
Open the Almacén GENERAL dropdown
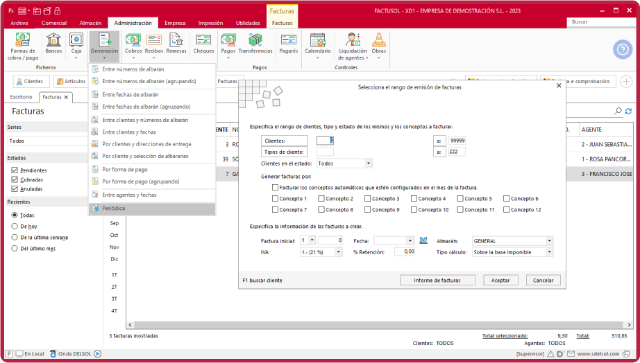click(549, 241)
